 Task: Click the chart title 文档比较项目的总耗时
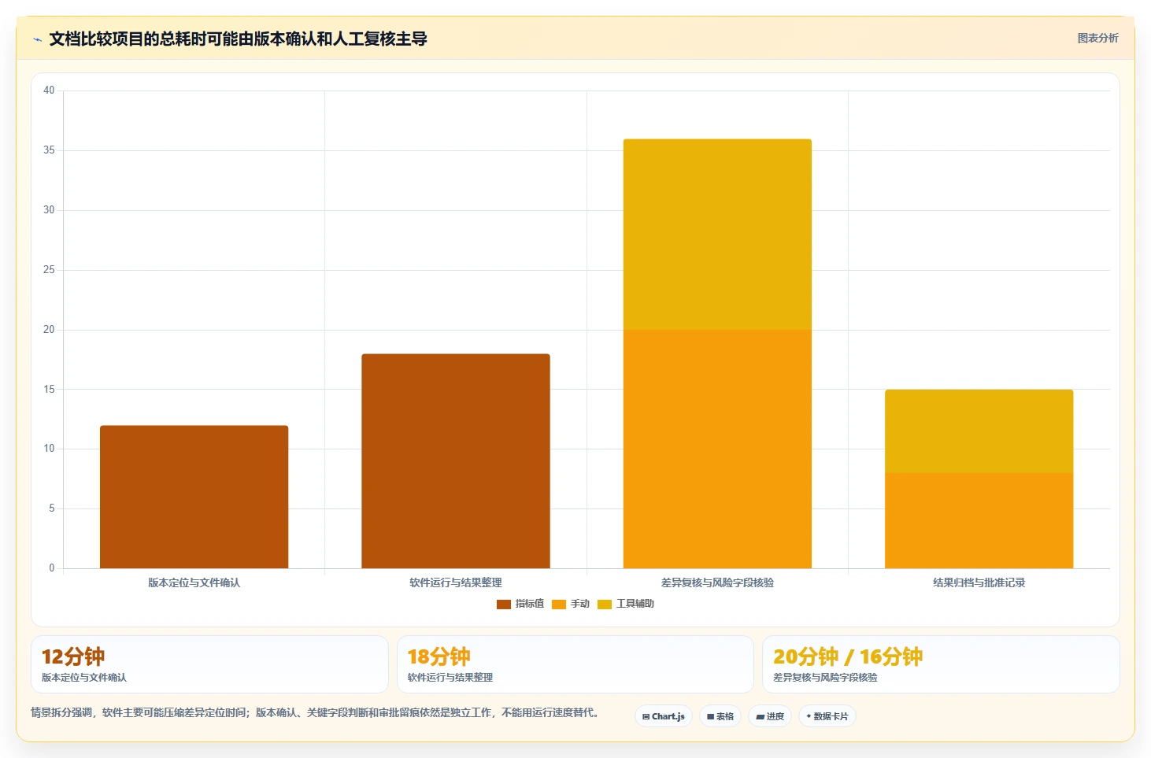click(238, 39)
